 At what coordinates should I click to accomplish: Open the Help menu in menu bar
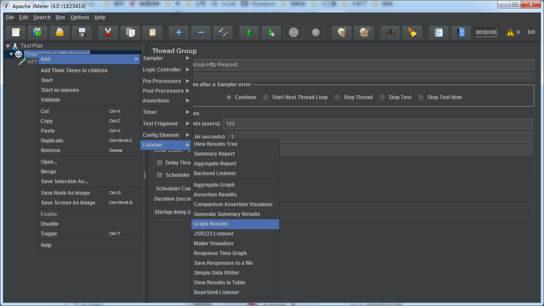point(100,17)
